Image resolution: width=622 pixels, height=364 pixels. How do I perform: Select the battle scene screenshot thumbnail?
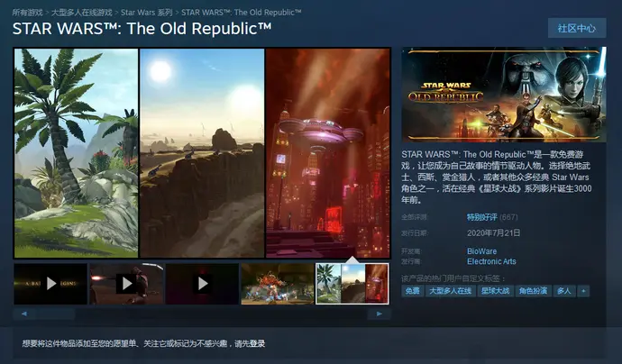(x=278, y=284)
